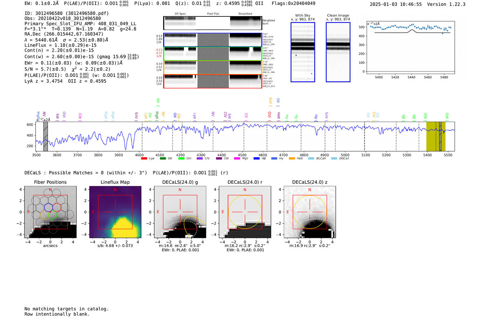Click the gray hatched band near 3550
Screen dimensions: 490x333
45,137
